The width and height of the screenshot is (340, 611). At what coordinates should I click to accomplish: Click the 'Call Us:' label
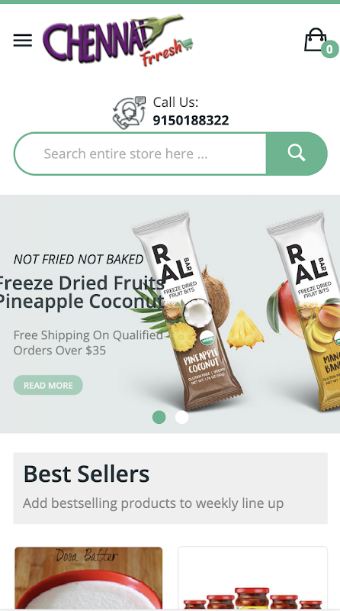pyautogui.click(x=175, y=102)
